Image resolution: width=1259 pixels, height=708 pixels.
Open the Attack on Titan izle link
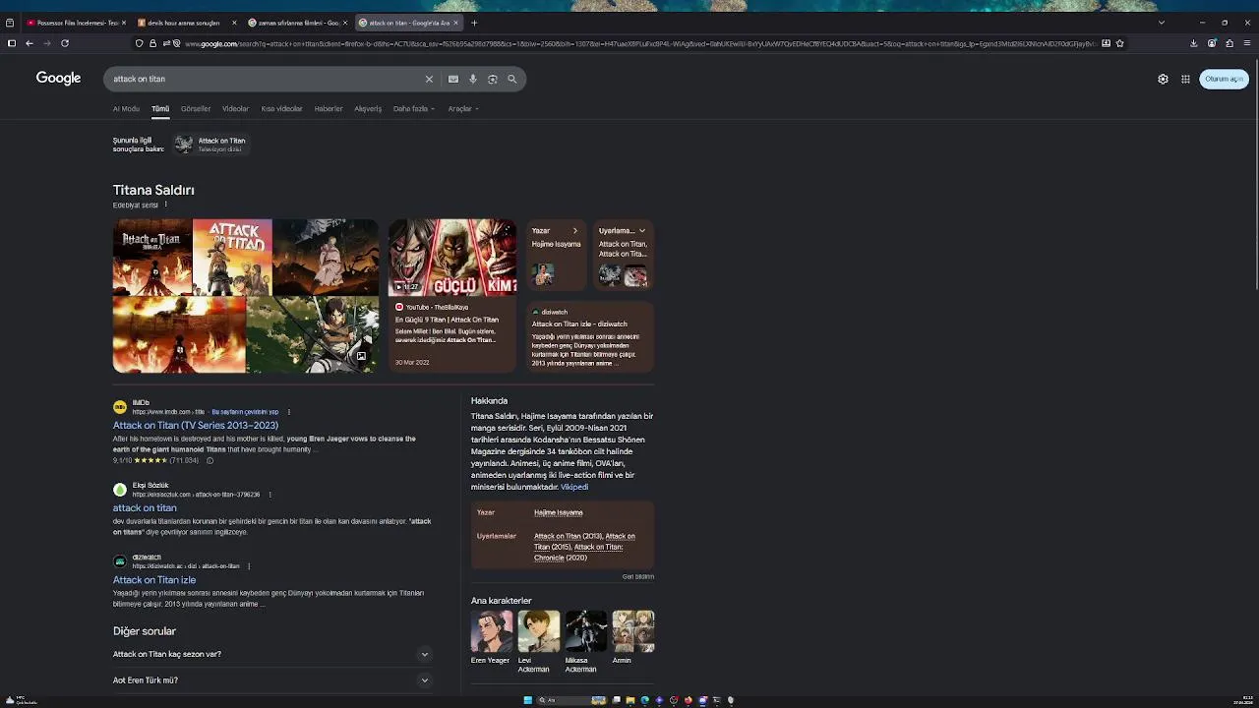[154, 580]
